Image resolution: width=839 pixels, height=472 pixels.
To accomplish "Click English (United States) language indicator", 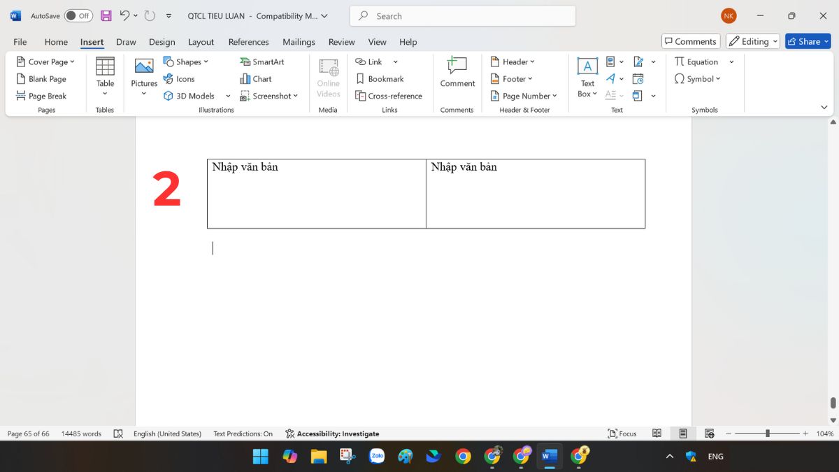I will [x=167, y=434].
